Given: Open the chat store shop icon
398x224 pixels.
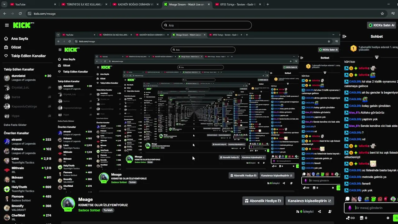Looking at the screenshot, I should pos(362,218).
